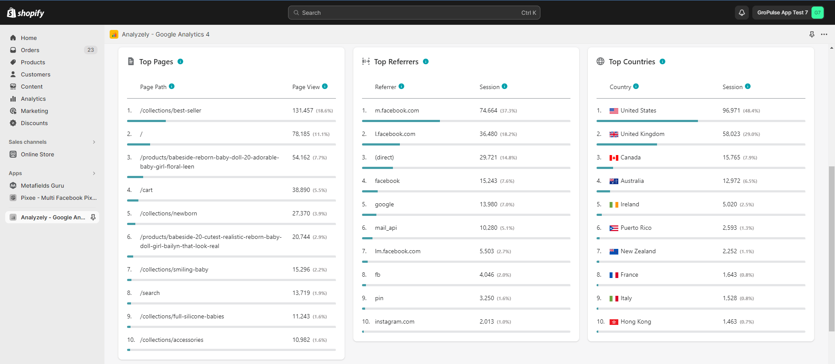This screenshot has height=364, width=835.
Task: Click the top Search field
Action: 414,13
